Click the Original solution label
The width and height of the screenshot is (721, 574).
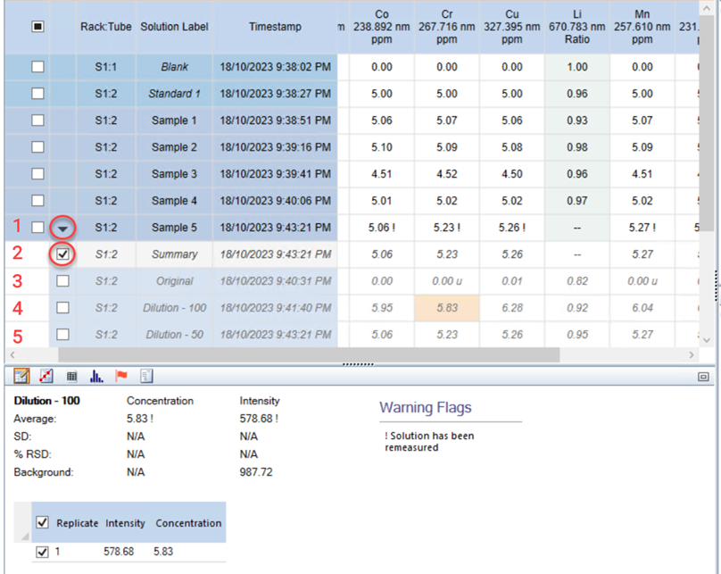pyautogui.click(x=174, y=280)
